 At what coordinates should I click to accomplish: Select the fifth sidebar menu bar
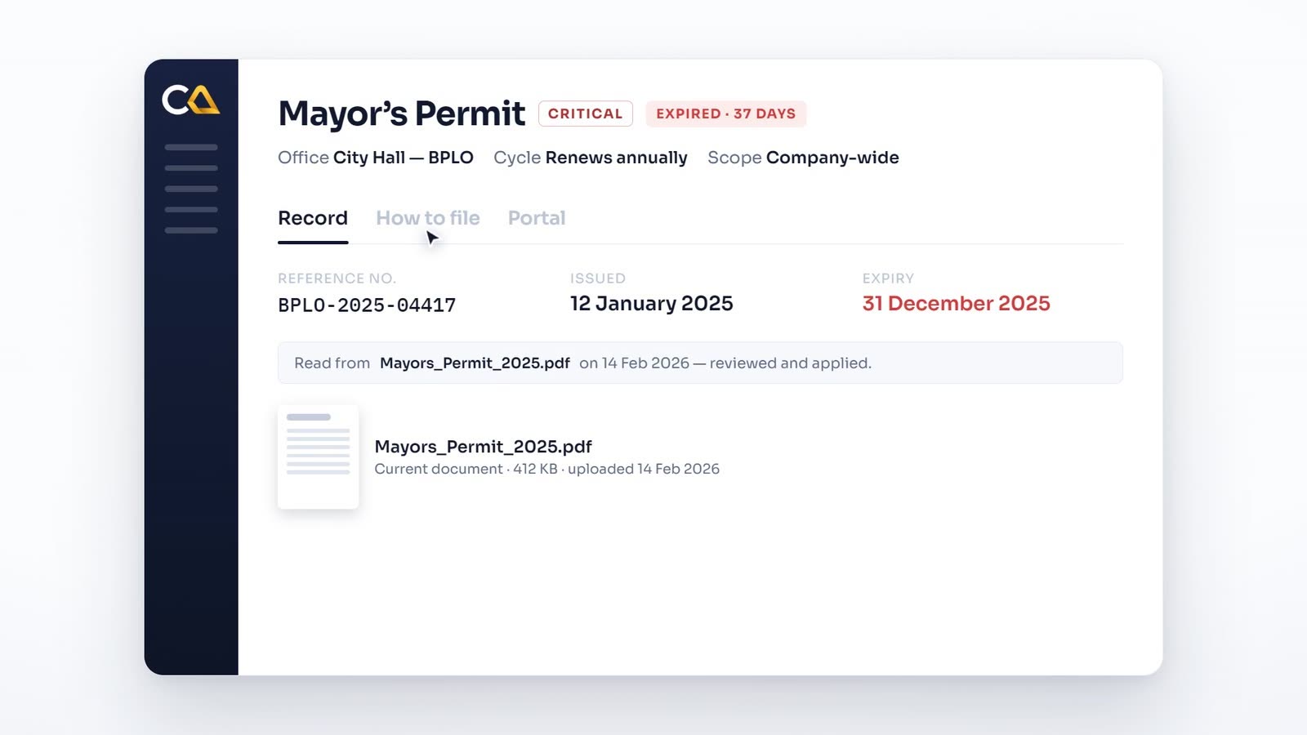click(191, 230)
